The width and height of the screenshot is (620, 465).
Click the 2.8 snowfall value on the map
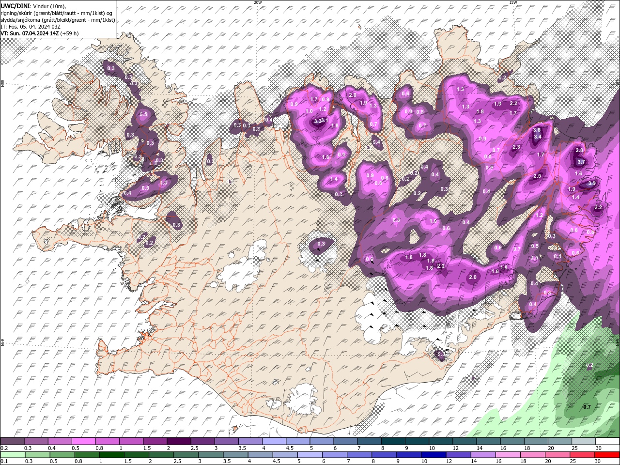pyautogui.click(x=579, y=150)
